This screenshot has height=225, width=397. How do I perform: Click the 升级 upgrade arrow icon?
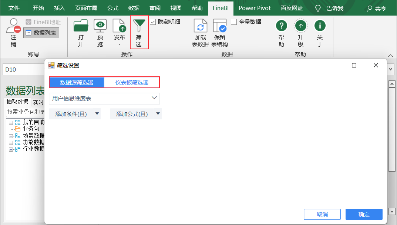[x=300, y=26]
